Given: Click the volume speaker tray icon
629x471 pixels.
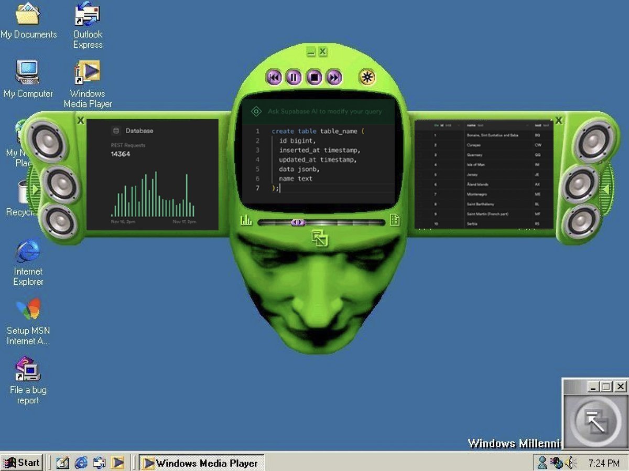Looking at the screenshot, I should tap(571, 463).
